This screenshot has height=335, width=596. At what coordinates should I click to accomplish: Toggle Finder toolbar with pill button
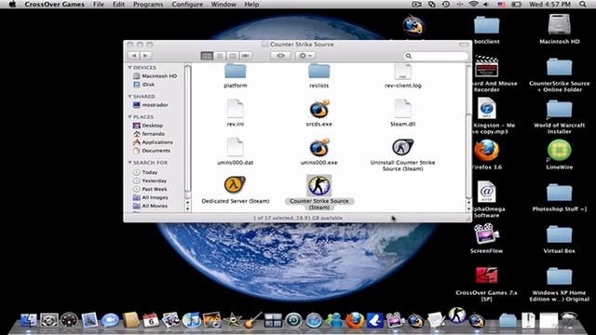[464, 45]
